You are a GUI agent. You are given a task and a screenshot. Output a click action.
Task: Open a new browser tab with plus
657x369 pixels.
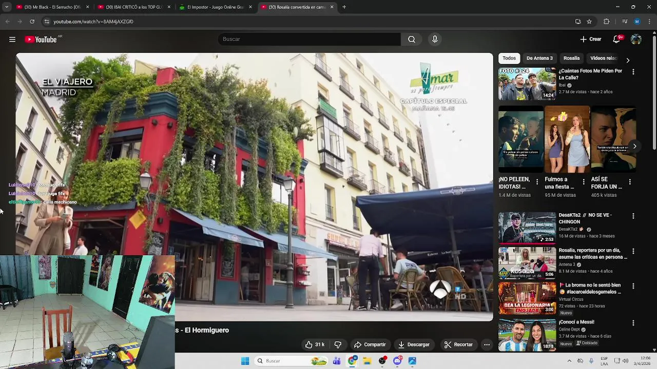(344, 7)
